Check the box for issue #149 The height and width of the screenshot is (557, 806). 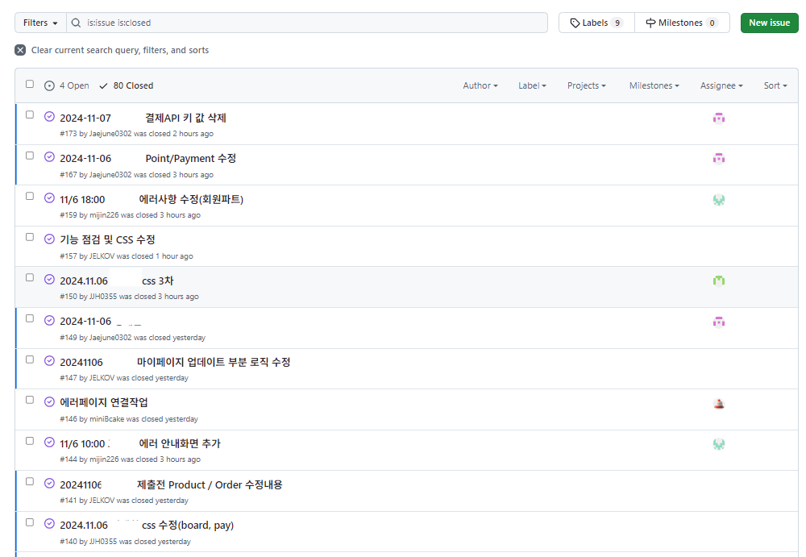coord(30,318)
